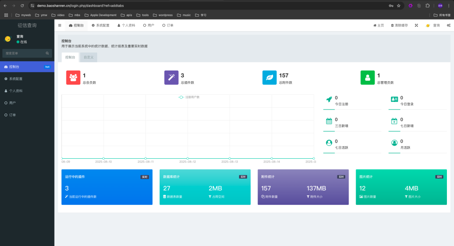Viewport: 454px width, 246px height.
Task: Open the Apple Development bookmarks folder
Action: pos(101,15)
